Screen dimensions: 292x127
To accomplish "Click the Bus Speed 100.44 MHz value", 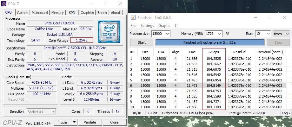I will pyautogui.click(x=42, y=94).
